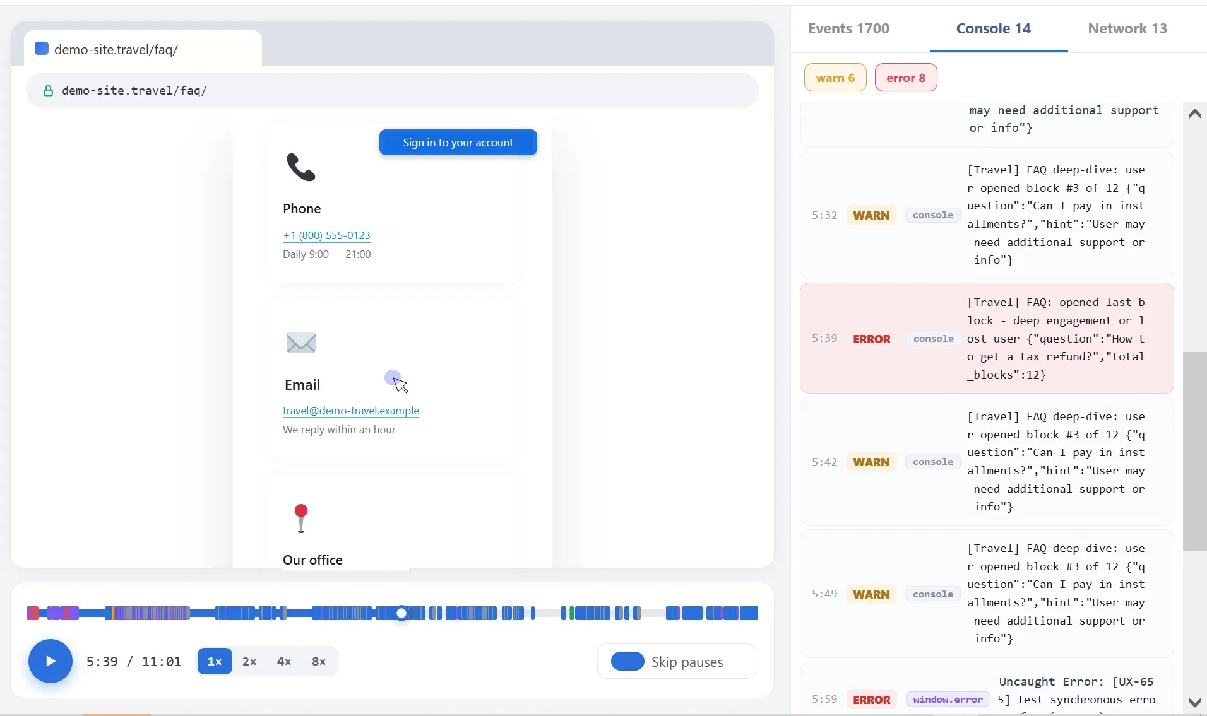Click the email envelope icon

(300, 343)
